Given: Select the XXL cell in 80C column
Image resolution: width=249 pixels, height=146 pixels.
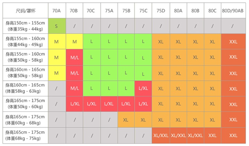Looking at the screenshot, I should (x=213, y=135).
